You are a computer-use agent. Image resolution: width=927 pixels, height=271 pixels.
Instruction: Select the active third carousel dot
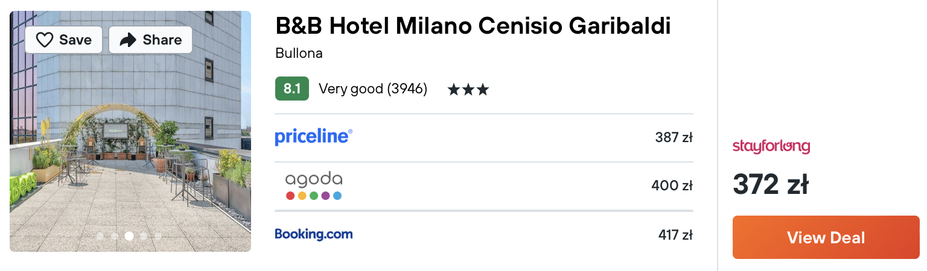(129, 236)
